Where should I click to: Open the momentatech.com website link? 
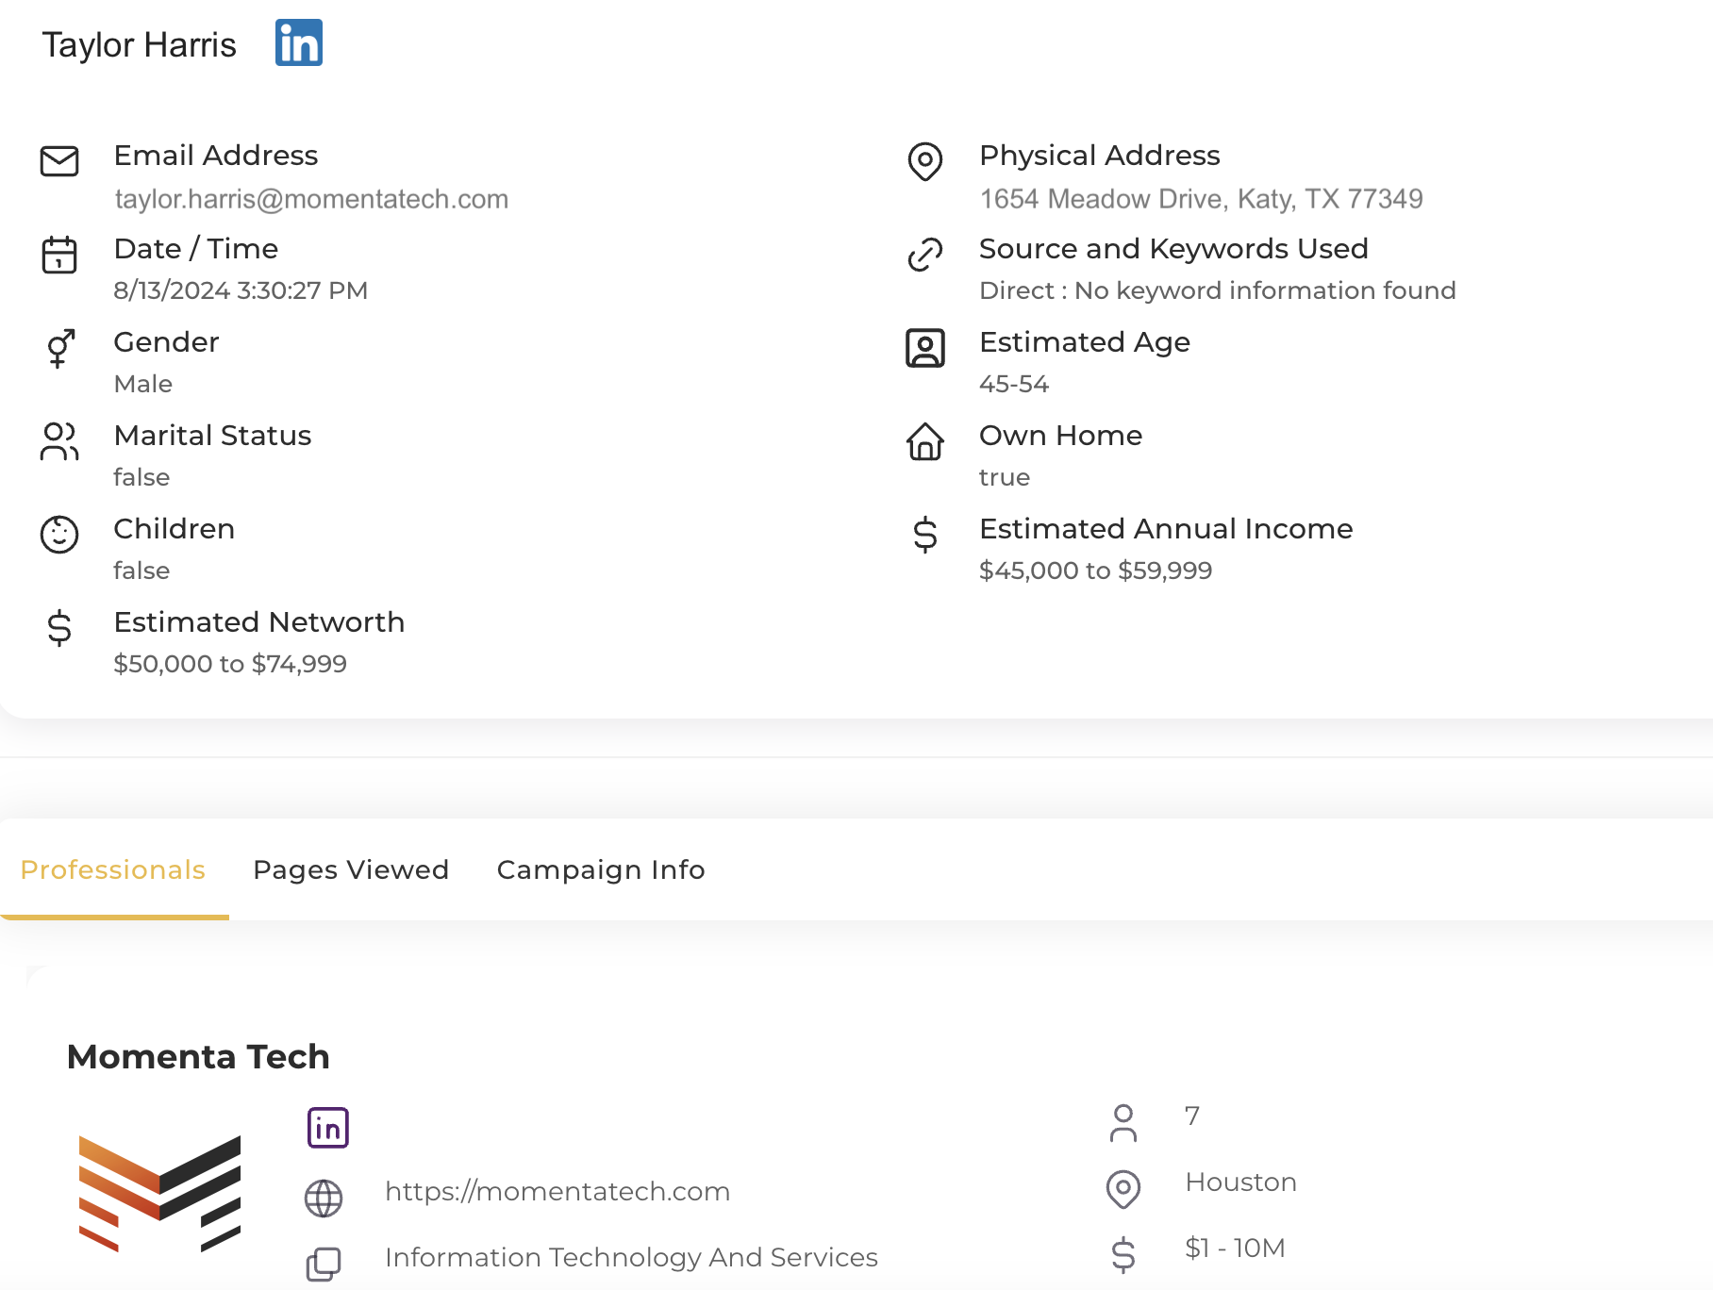557,1192
